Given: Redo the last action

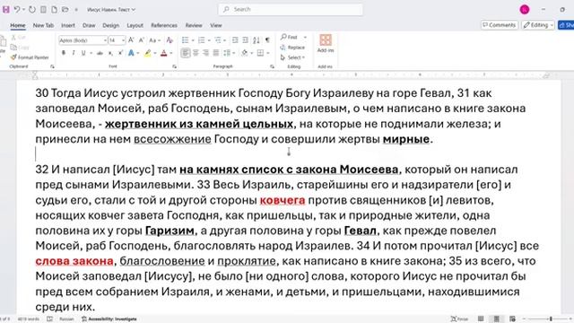Looking at the screenshot, I should coord(32,10).
